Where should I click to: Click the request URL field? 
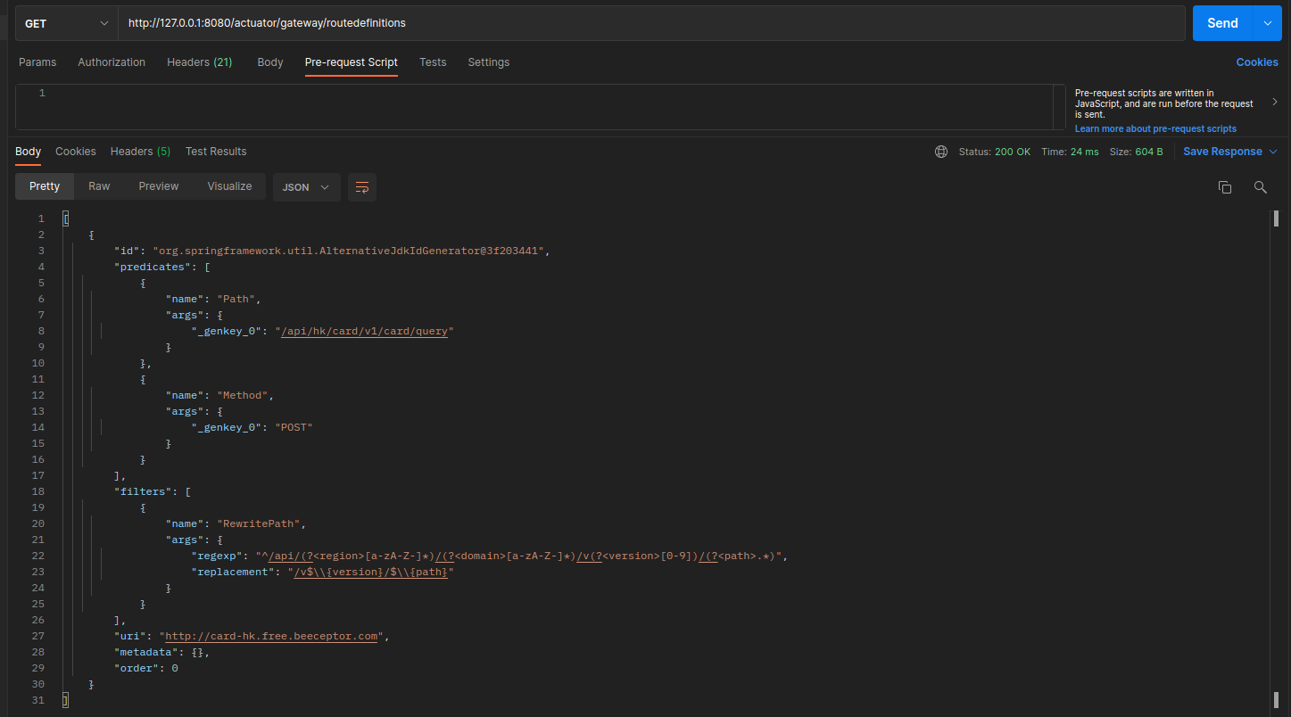pyautogui.click(x=651, y=23)
